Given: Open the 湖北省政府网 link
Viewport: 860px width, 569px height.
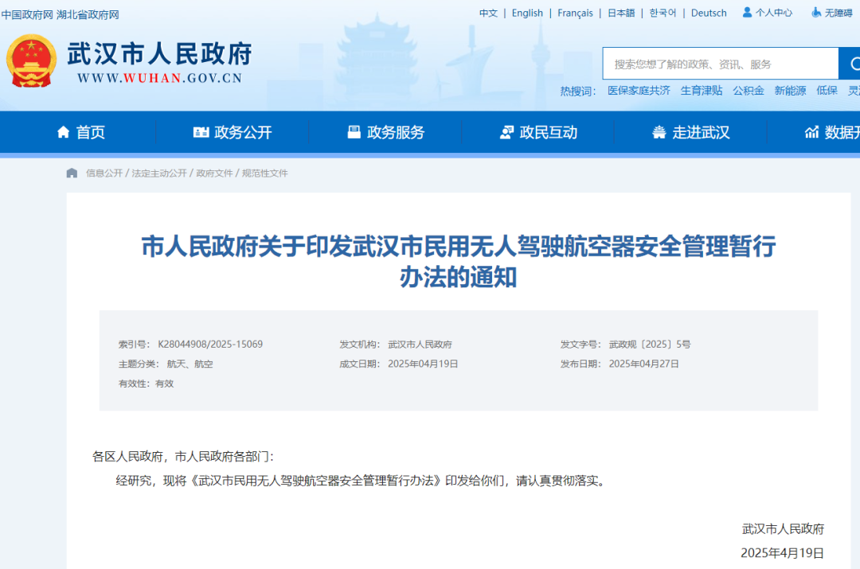Looking at the screenshot, I should [x=88, y=15].
